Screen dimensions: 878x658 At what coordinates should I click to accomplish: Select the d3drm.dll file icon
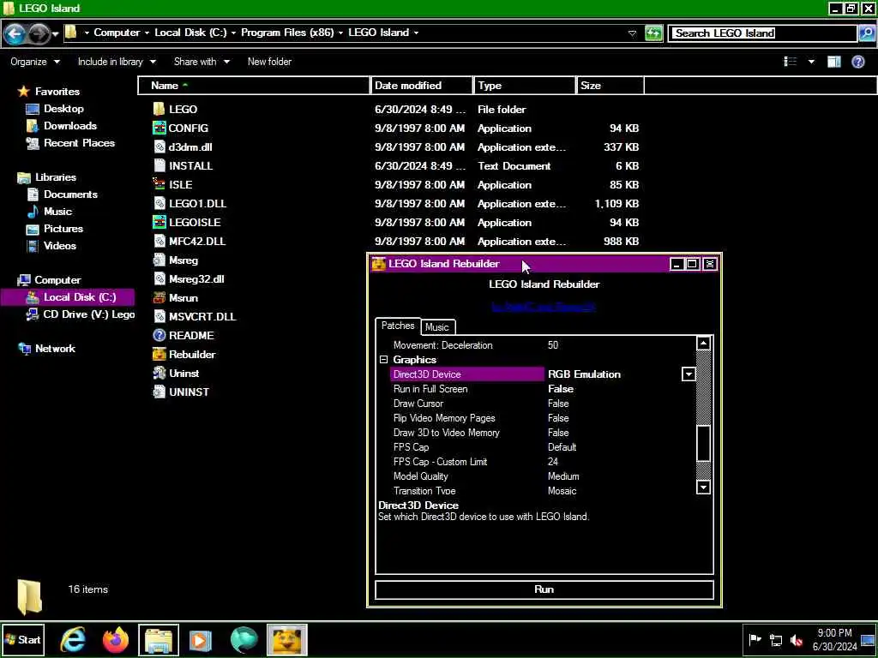159,147
